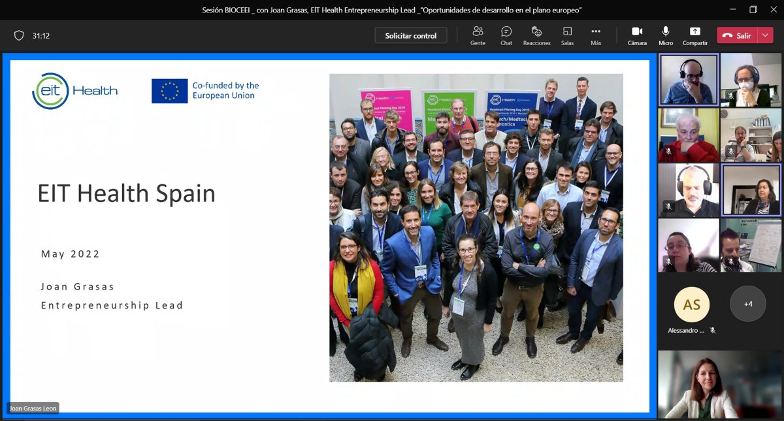This screenshot has width=784, height=421.
Task: Click the Solicitar control button
Action: 411,35
